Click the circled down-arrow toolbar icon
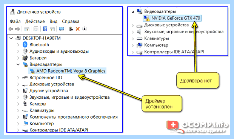Viewport: 234px width, 139px height. point(85,29)
